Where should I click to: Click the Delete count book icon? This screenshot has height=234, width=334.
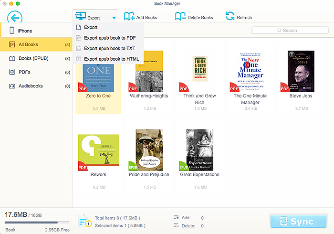(x=177, y=225)
